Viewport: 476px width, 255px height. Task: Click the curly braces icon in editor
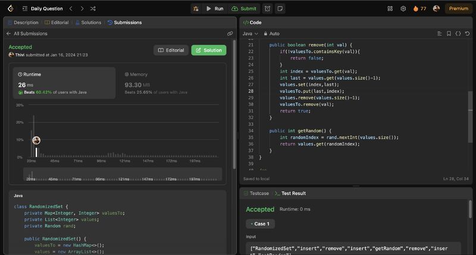458,33
